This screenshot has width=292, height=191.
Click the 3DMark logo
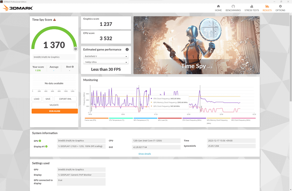[18, 8]
